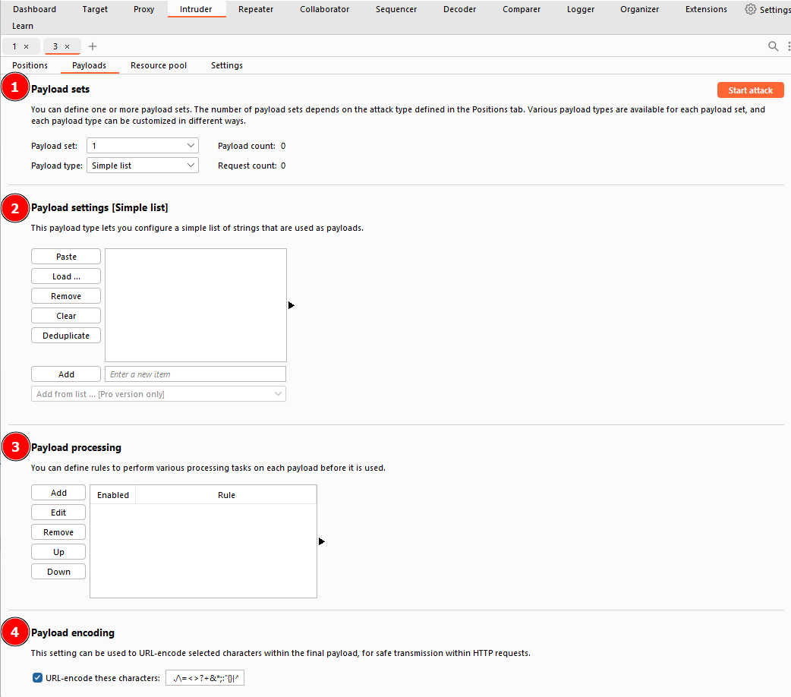The height and width of the screenshot is (697, 791).
Task: Click the search icon in the tab bar
Action: tap(773, 46)
